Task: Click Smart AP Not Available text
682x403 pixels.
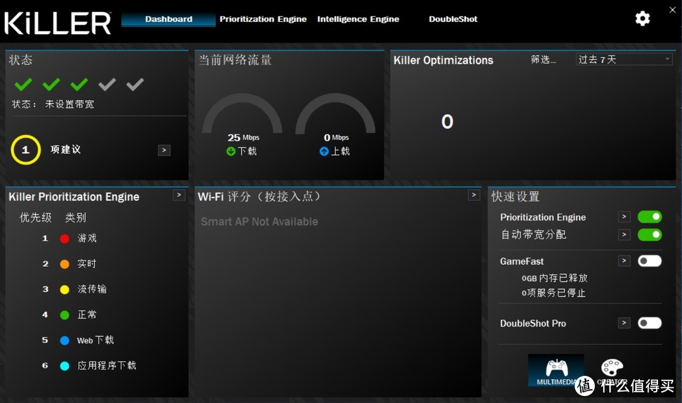Action: [260, 222]
